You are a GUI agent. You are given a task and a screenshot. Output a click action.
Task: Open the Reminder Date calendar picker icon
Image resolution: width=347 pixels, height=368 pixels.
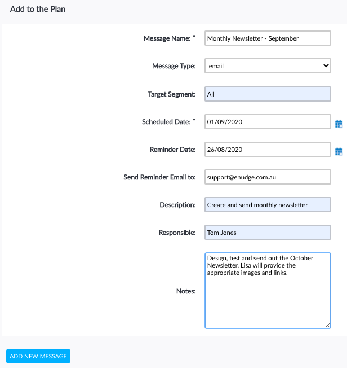click(339, 151)
